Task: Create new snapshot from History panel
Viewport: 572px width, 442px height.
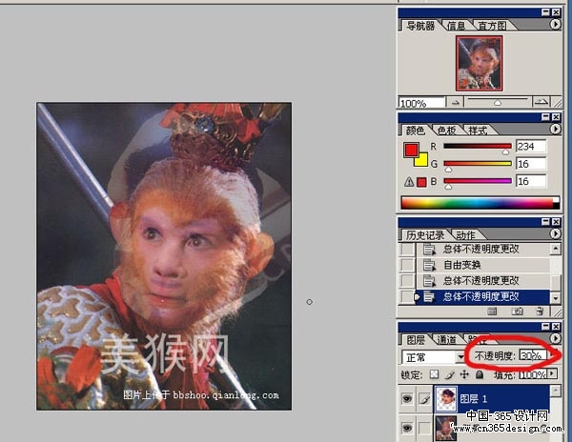Action: [x=516, y=311]
